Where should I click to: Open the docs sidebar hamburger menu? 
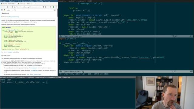click(2, 10)
